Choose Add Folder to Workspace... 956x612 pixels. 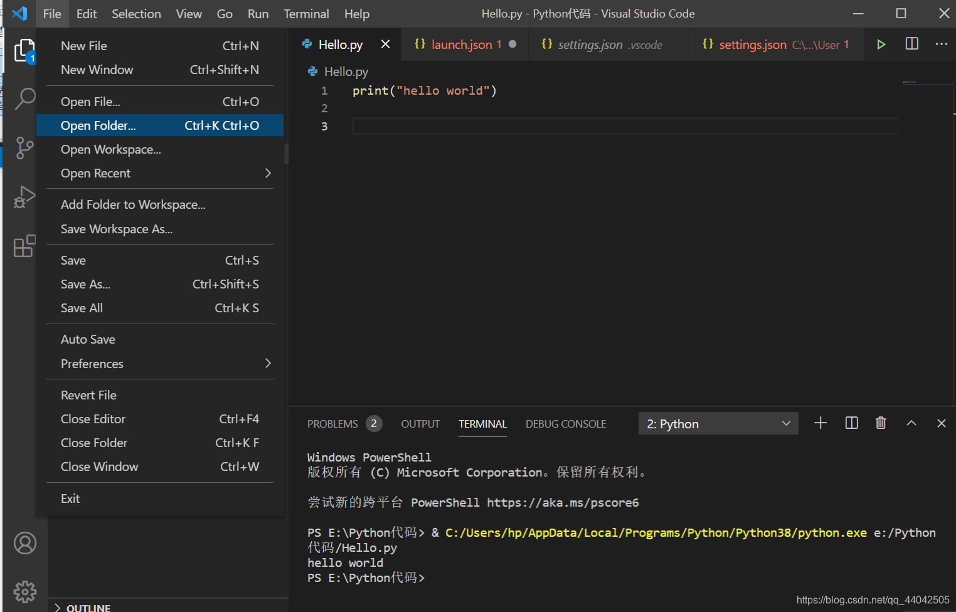160,204
